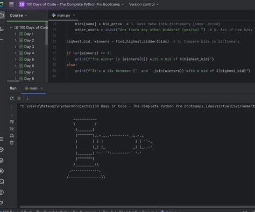Screen dimensions: 255x212
Task: Select the Day 6 tree item
Action: pyautogui.click(x=29, y=66)
